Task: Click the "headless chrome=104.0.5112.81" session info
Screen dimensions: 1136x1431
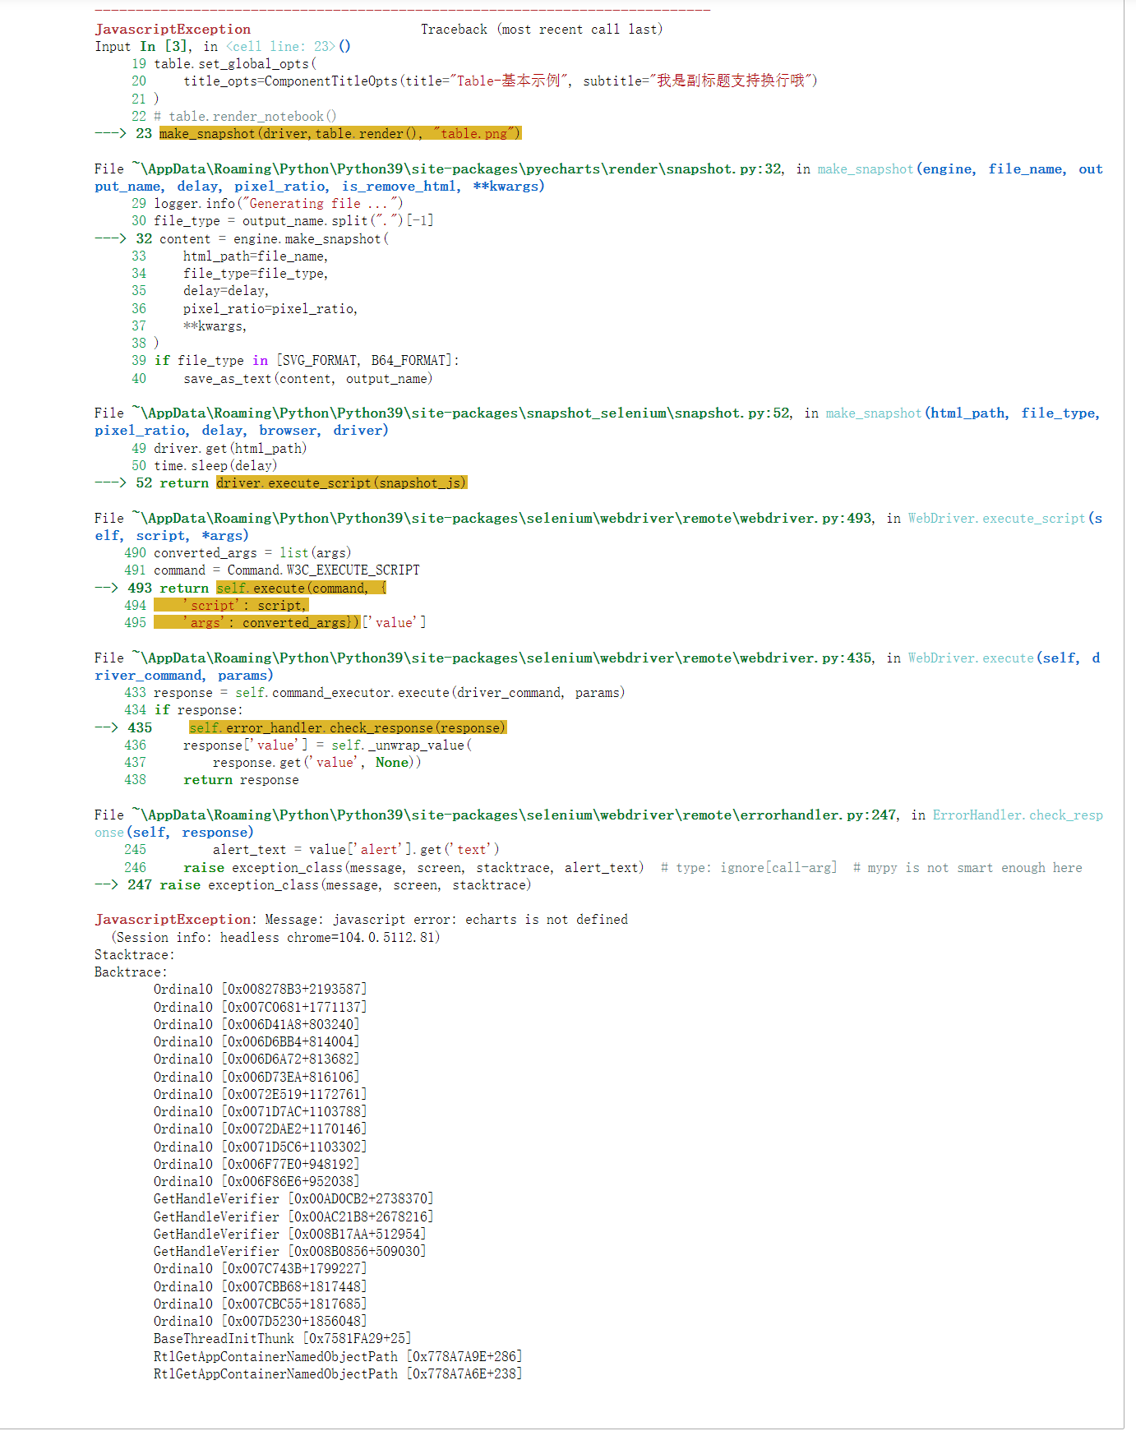Action: (x=330, y=938)
